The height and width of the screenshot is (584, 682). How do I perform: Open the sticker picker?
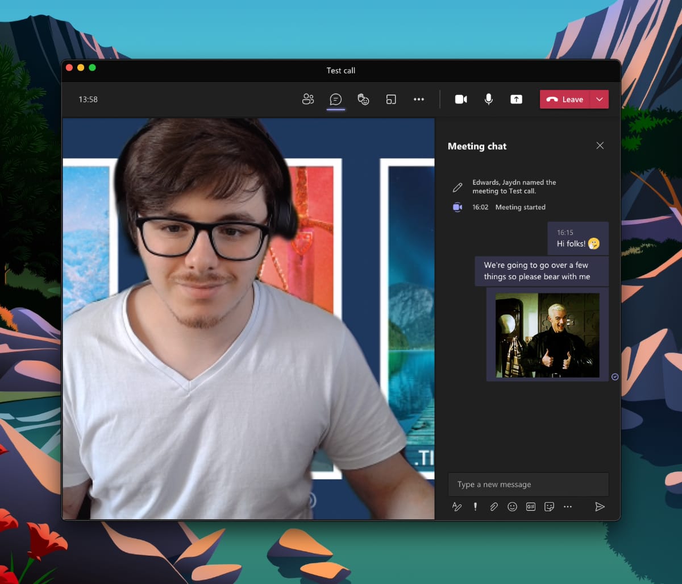click(549, 507)
